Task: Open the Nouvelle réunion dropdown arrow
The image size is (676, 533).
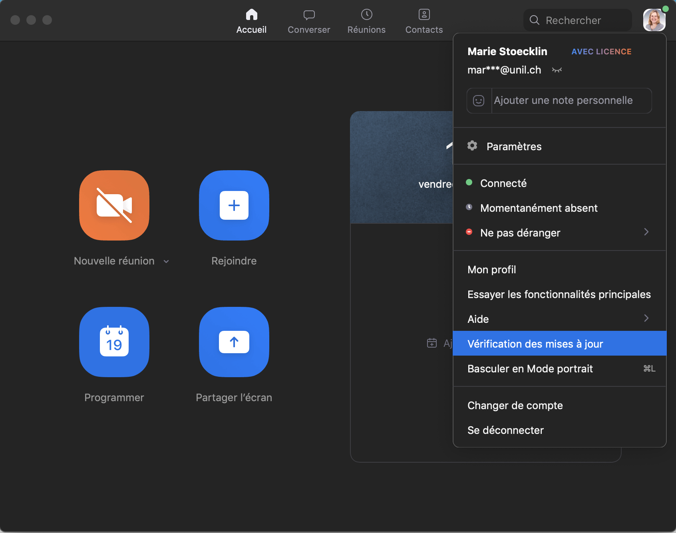Action: coord(166,261)
